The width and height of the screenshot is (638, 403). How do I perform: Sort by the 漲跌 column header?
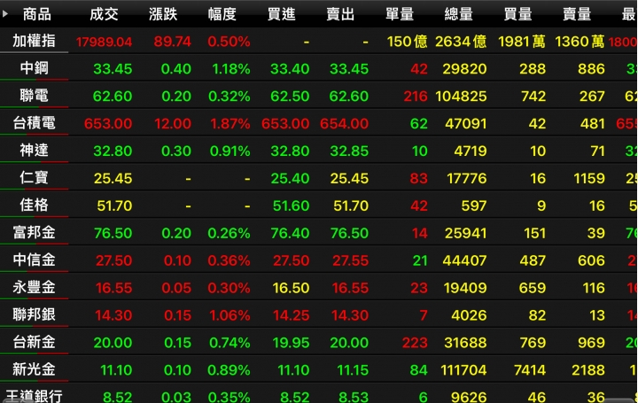click(163, 14)
